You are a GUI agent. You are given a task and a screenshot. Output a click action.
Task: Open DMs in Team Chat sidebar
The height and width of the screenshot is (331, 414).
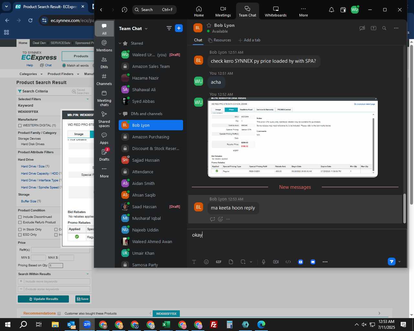point(104,62)
